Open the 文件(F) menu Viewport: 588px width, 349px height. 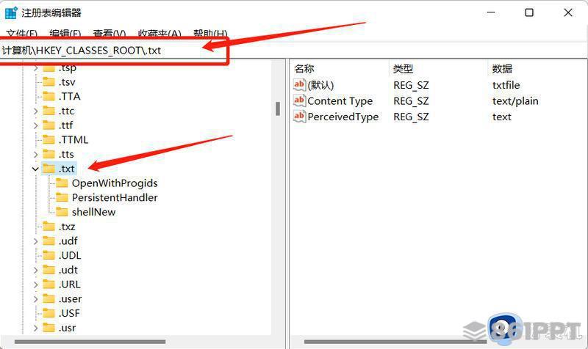coord(22,34)
